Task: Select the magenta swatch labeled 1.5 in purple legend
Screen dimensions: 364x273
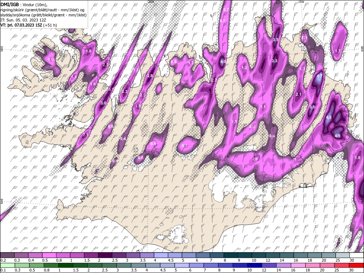Action: click(x=91, y=255)
